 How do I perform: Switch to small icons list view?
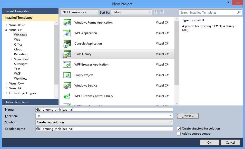coord(156,12)
